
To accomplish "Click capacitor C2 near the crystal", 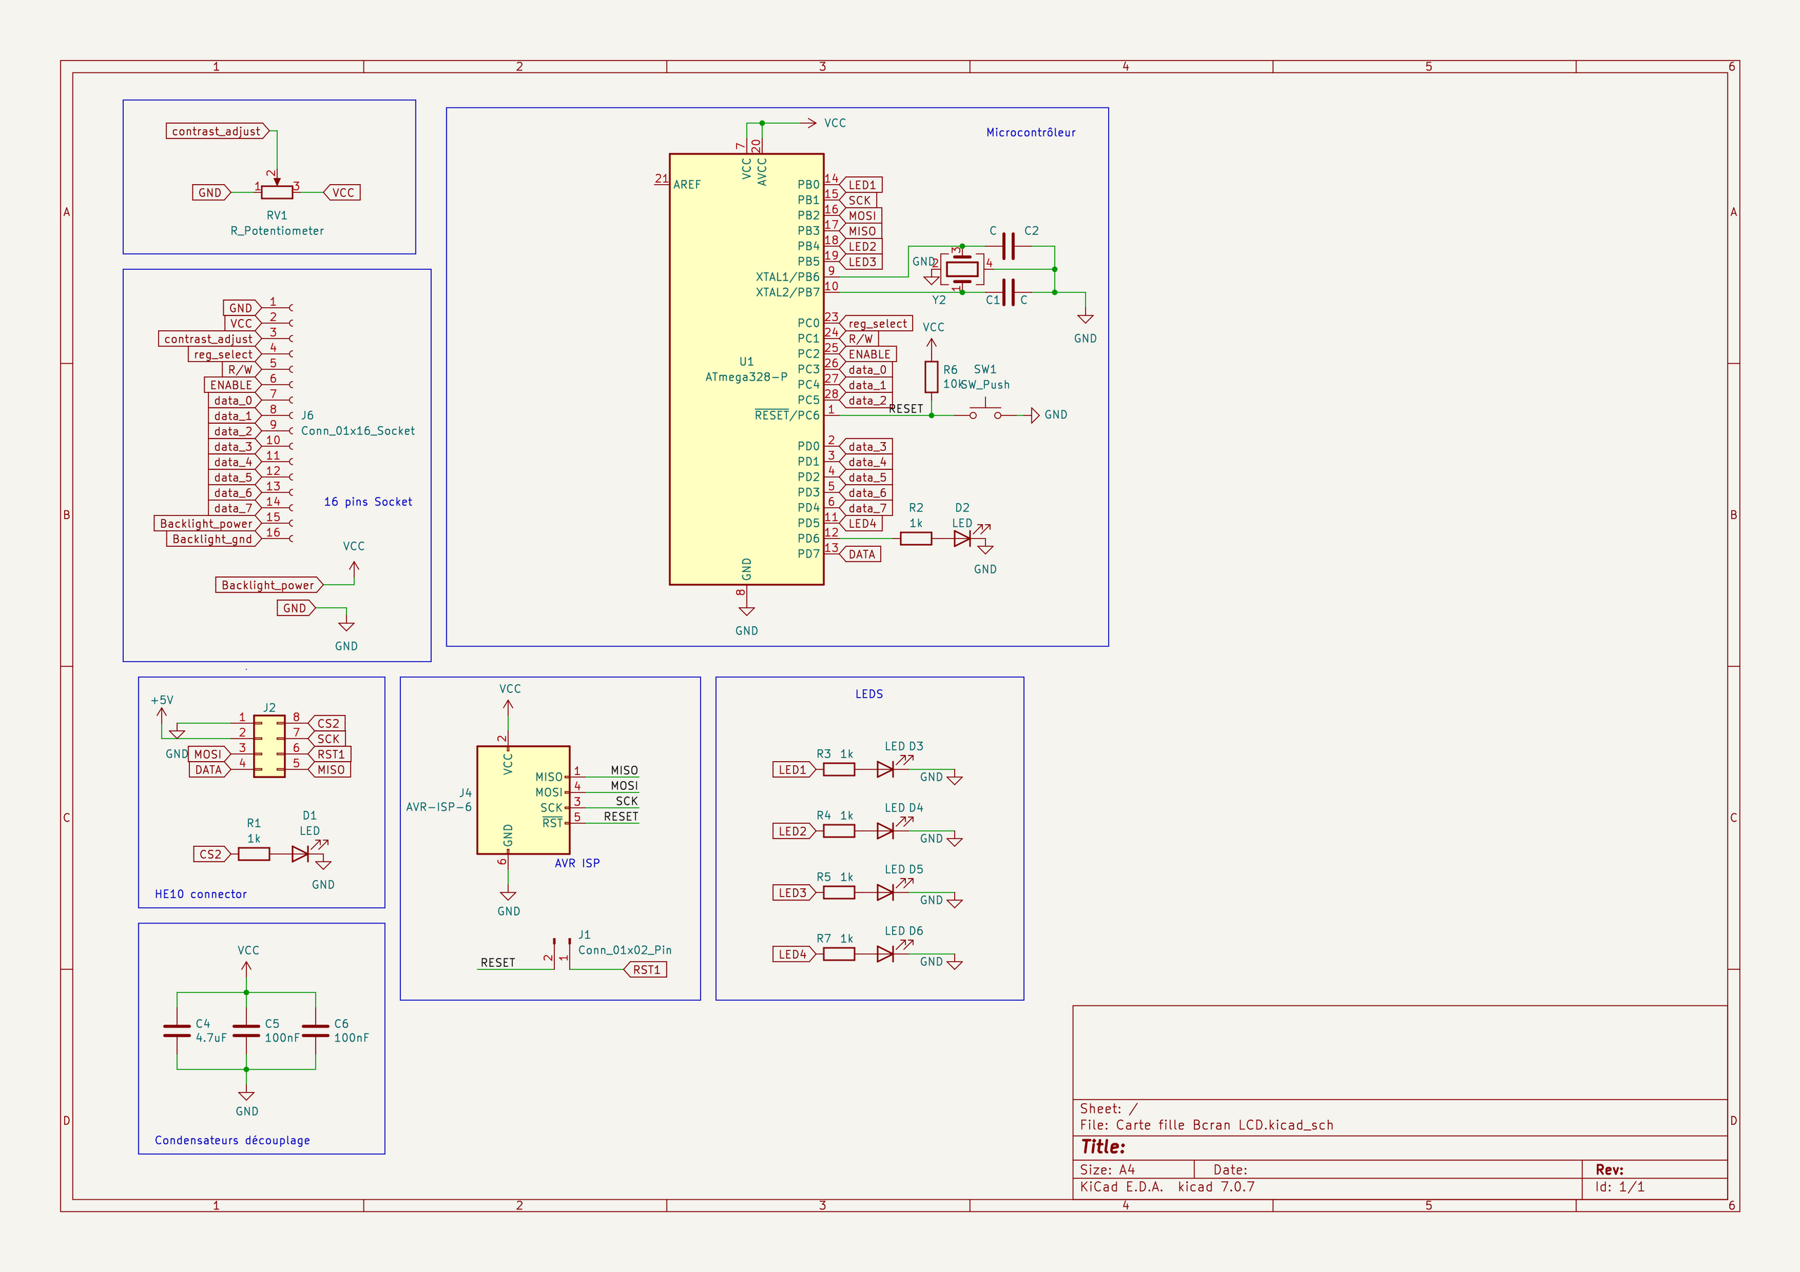I will pos(1009,246).
